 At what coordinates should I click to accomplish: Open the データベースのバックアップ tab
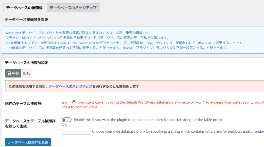(x=73, y=8)
